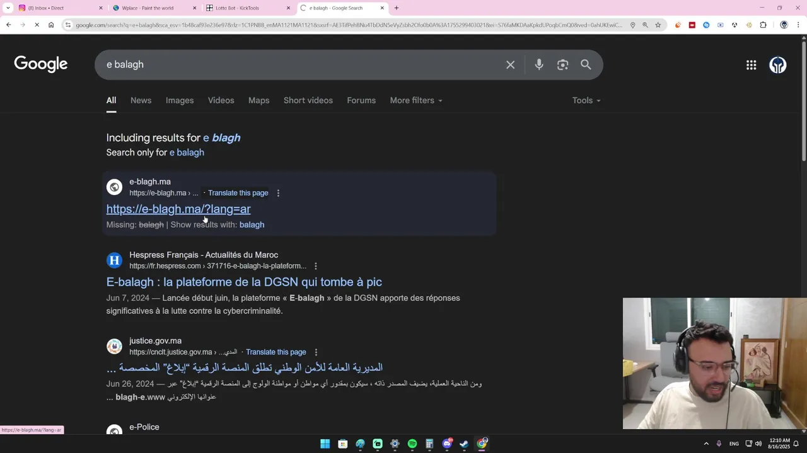Expand the More filters dropdown
Screen dimensions: 807x453
[416, 101]
